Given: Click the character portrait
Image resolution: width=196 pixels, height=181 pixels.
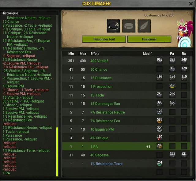Looking at the screenshot, I should [184, 33].
